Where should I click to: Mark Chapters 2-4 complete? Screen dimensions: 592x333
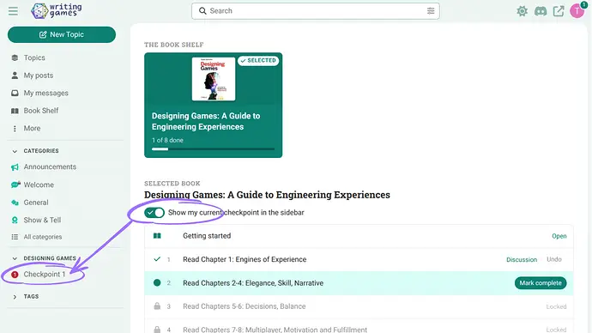point(541,282)
